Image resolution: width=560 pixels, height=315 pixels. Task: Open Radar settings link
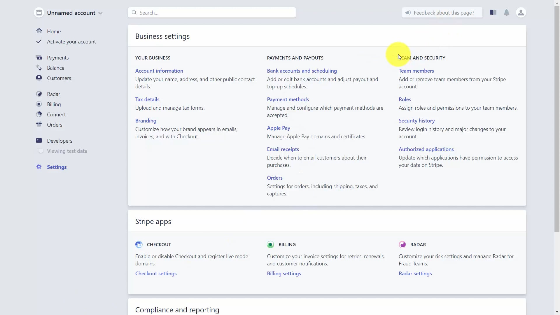point(415,273)
